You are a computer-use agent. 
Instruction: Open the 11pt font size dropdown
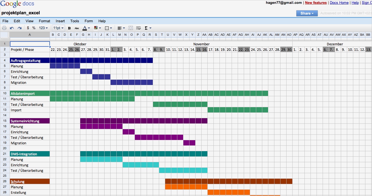click(58, 28)
